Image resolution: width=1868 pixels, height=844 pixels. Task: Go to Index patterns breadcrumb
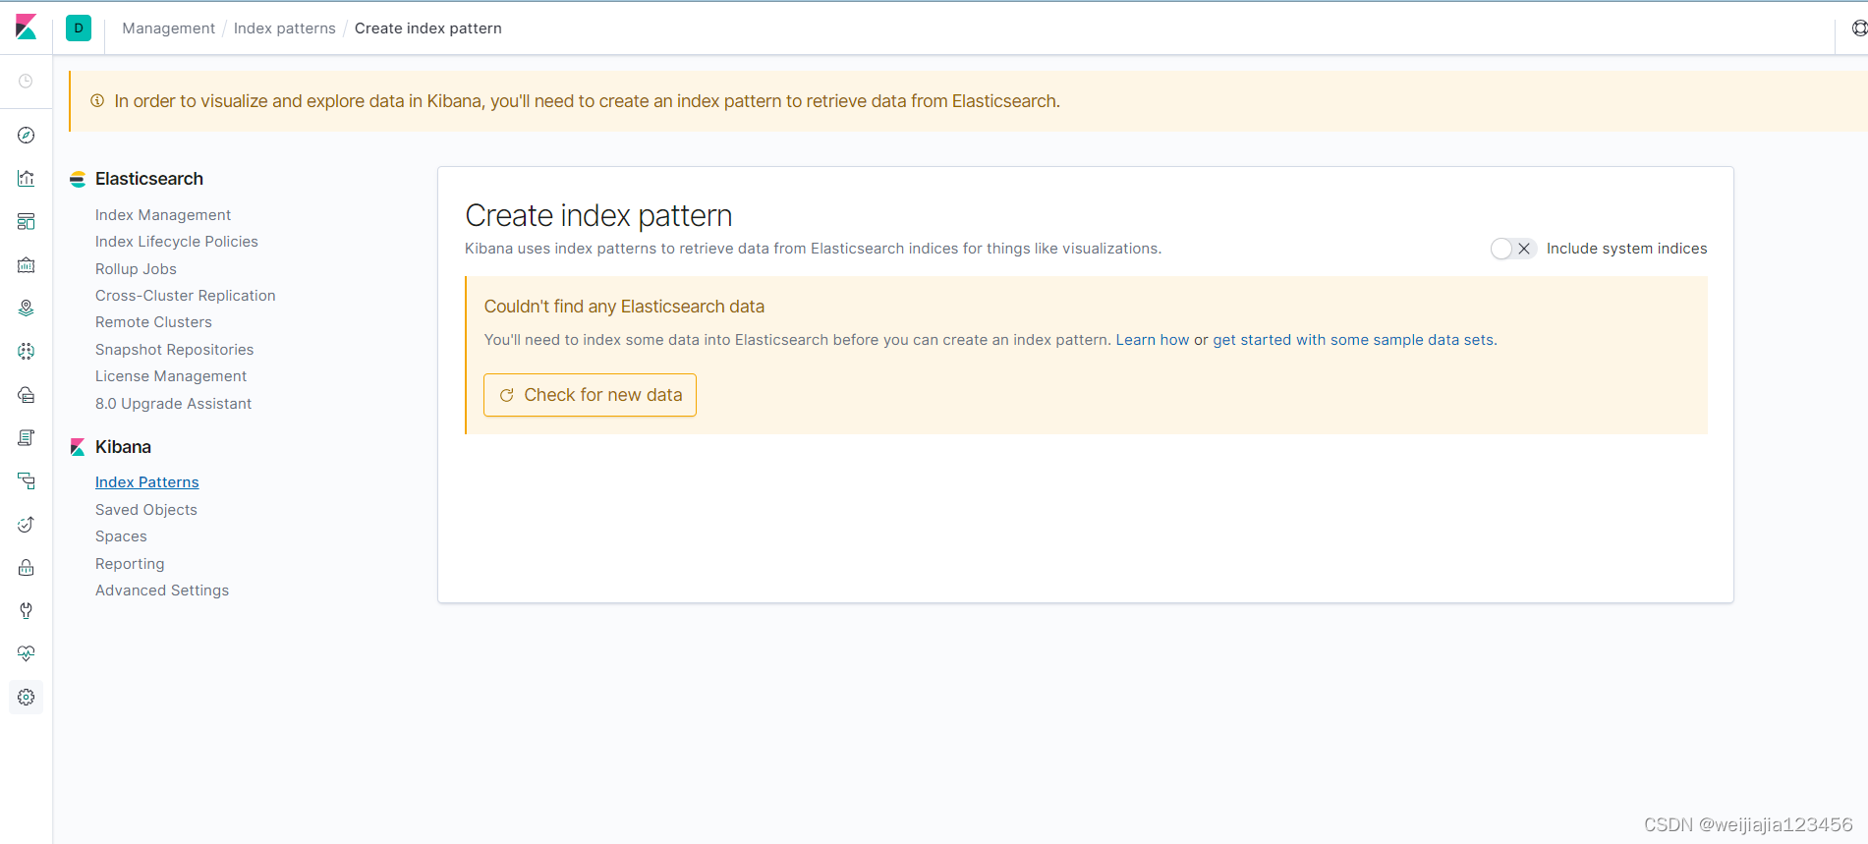pos(284,28)
